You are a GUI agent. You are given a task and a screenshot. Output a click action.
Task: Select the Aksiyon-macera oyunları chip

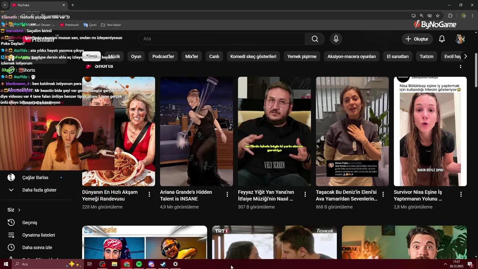point(351,56)
